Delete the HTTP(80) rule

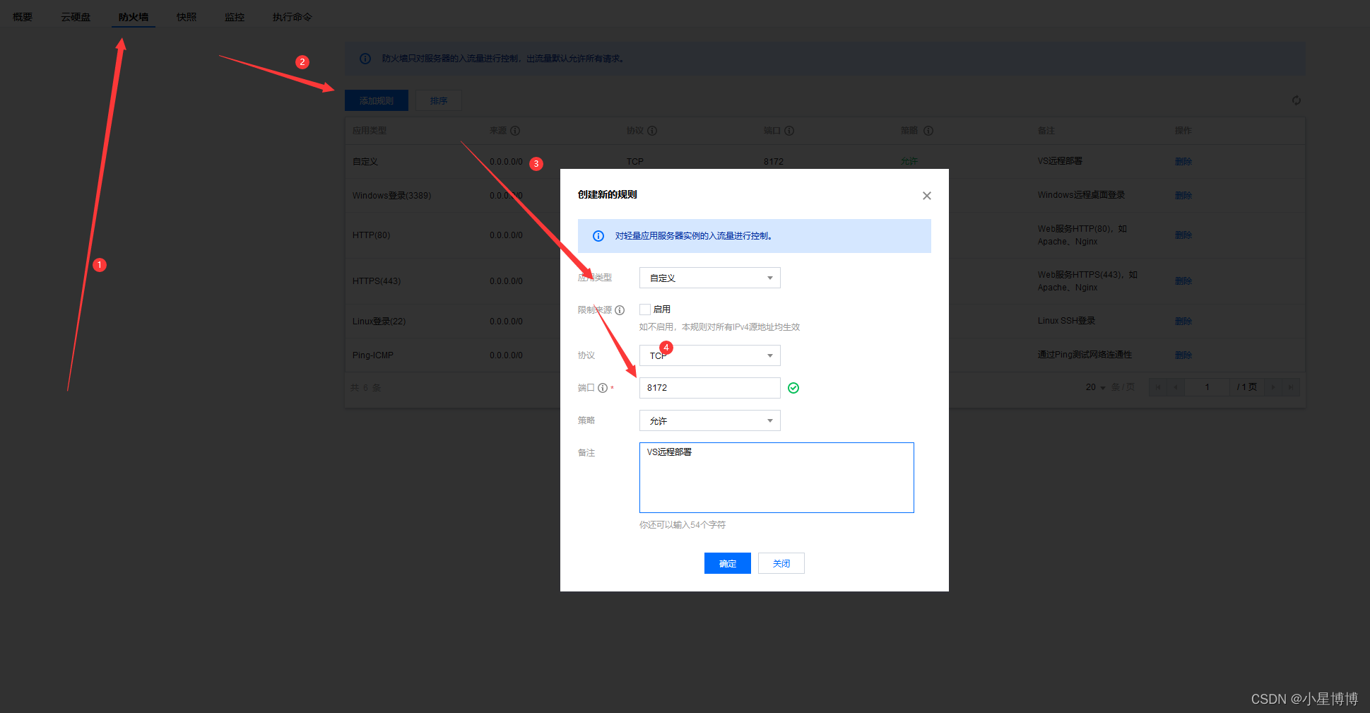click(1183, 235)
